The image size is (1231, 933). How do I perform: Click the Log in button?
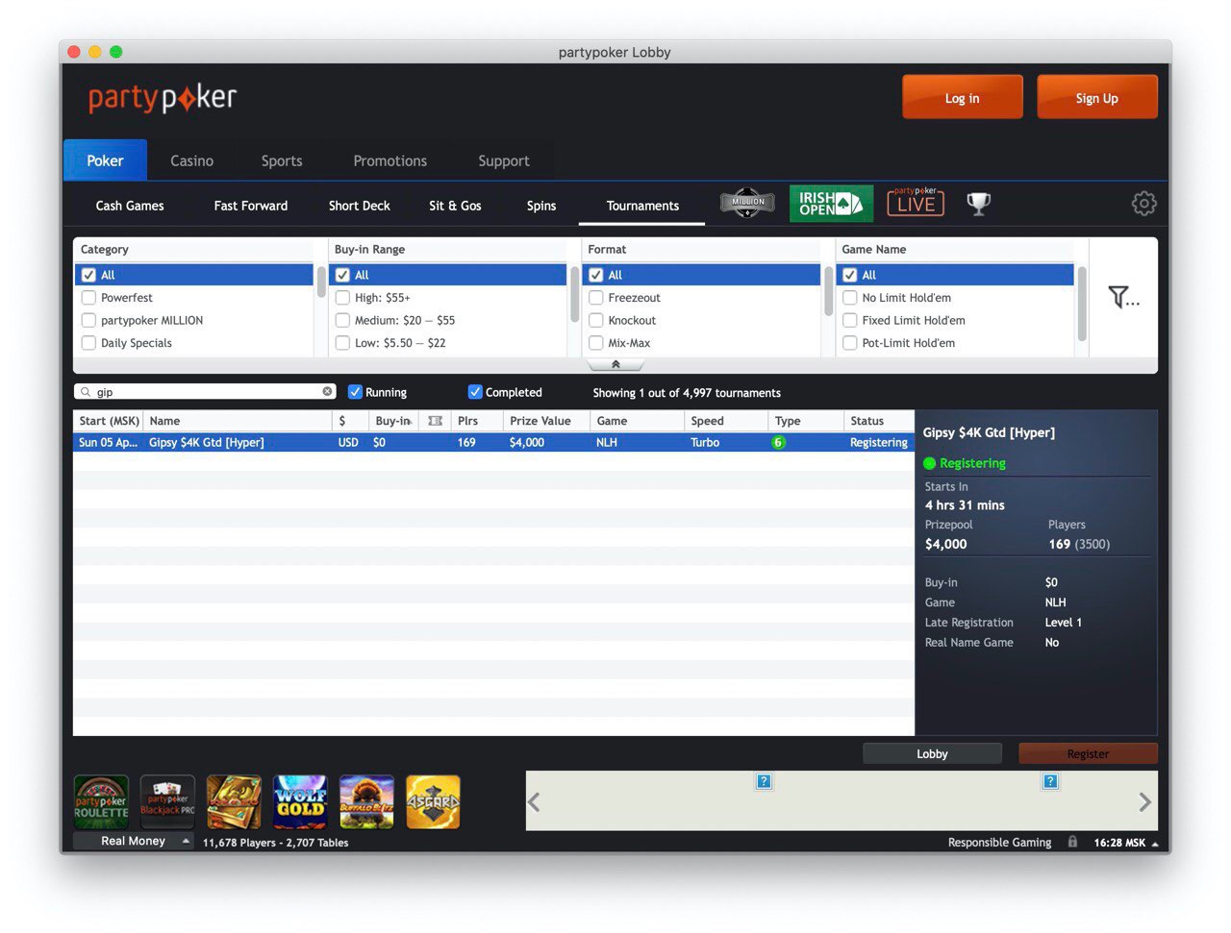[963, 97]
